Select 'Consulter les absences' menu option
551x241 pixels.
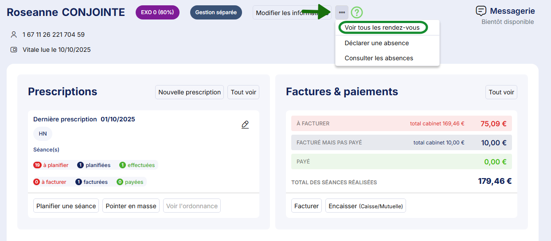(x=379, y=58)
